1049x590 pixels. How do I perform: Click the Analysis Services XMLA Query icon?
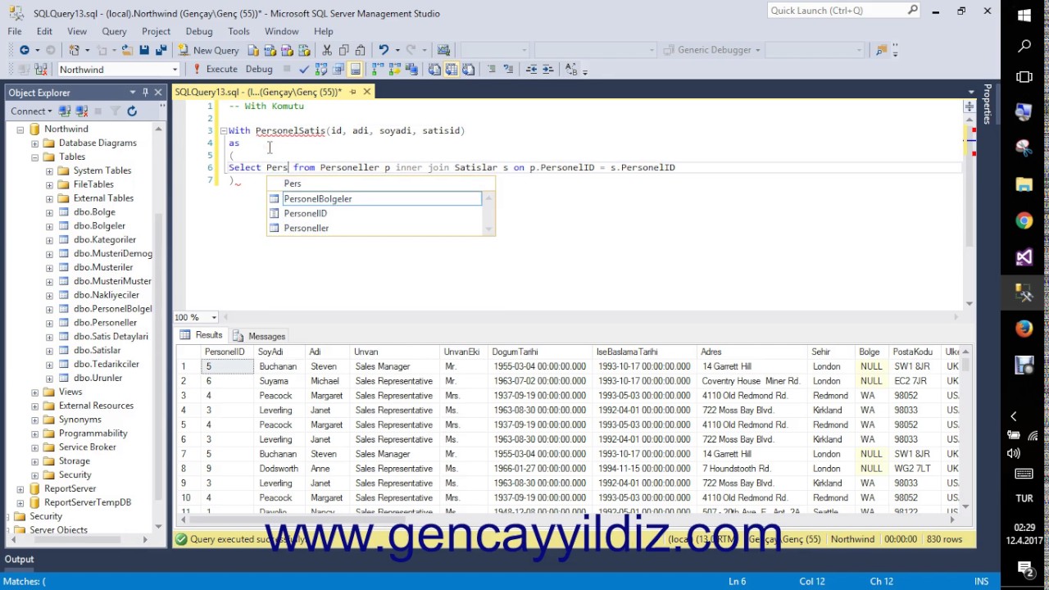pos(304,50)
